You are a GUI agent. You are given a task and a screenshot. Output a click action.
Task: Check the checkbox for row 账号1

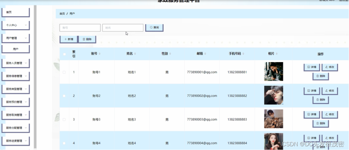[64, 72]
